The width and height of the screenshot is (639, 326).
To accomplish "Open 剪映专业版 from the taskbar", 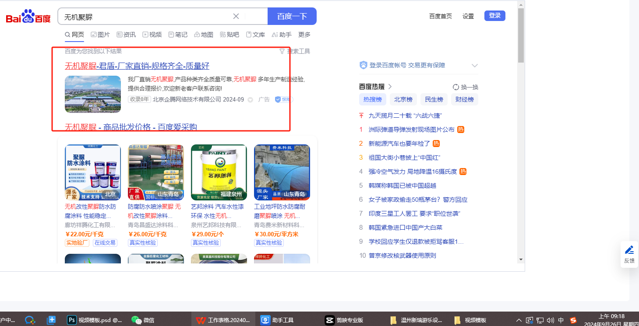I will (x=344, y=320).
